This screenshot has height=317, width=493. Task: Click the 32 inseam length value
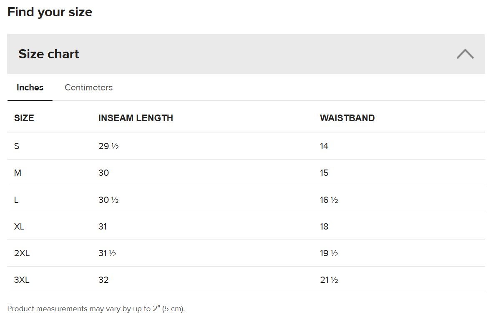coord(103,280)
